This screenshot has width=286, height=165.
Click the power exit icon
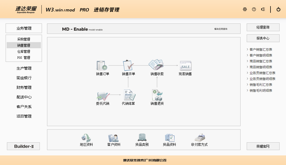click(x=279, y=9)
